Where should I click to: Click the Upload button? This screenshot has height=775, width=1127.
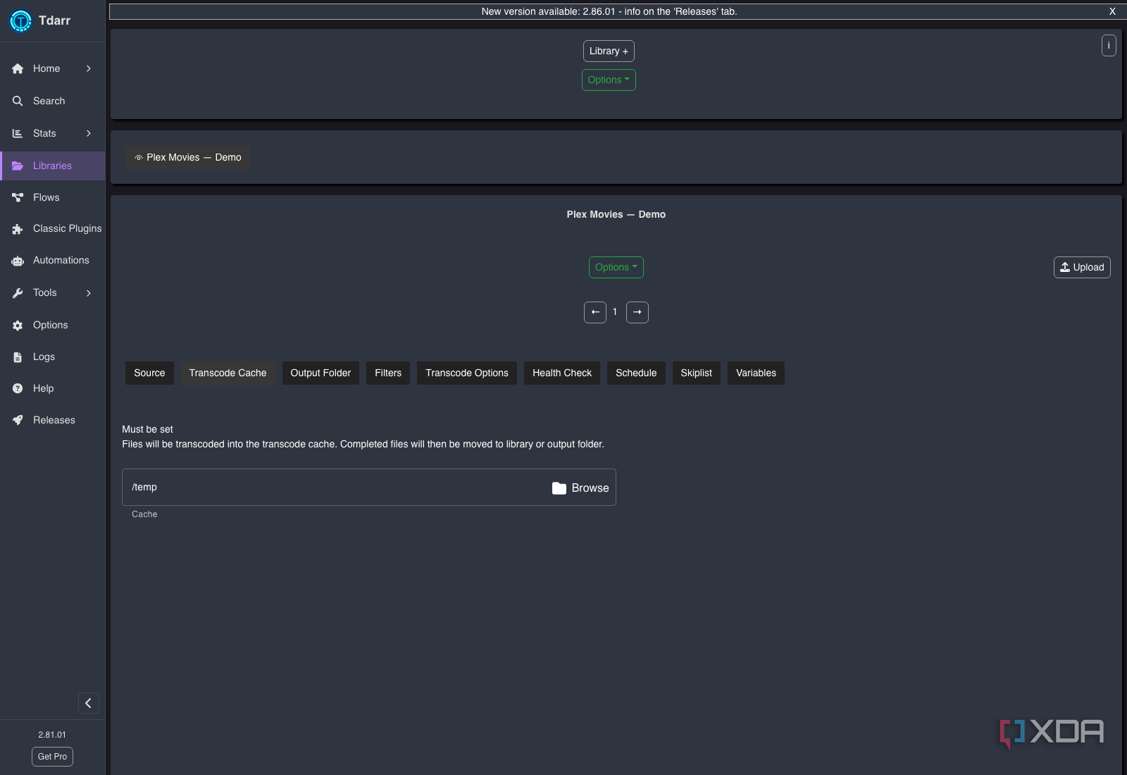coord(1082,267)
